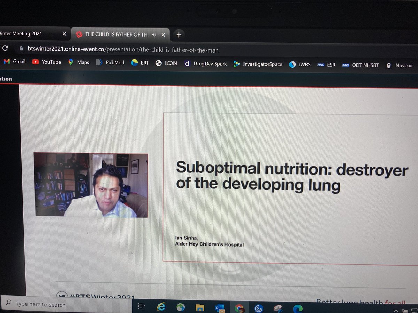Close THE CHILD IS FATHER OF THE tab
This screenshot has width=418, height=313.
(x=163, y=34)
